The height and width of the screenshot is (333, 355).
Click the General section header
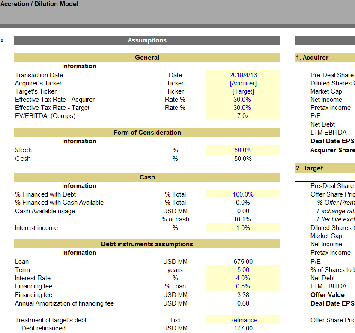pyautogui.click(x=147, y=58)
